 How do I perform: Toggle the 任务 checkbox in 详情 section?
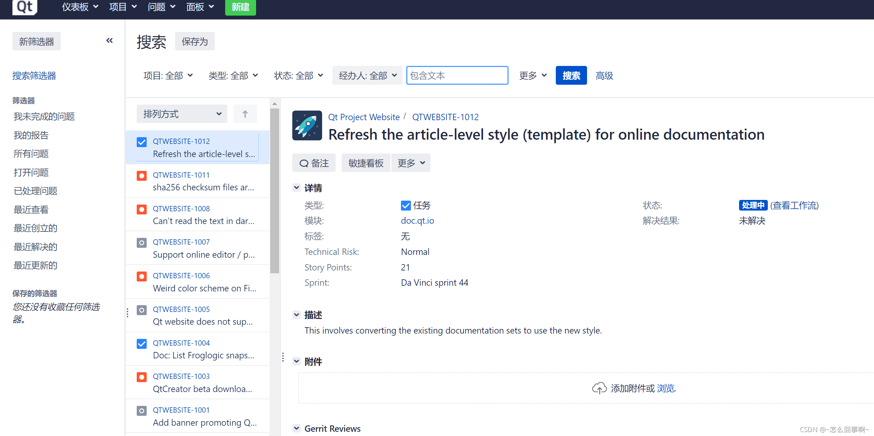(x=406, y=205)
